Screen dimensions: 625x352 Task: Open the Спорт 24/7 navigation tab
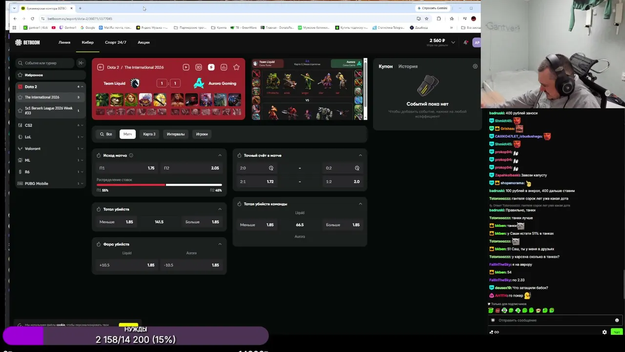116,43
